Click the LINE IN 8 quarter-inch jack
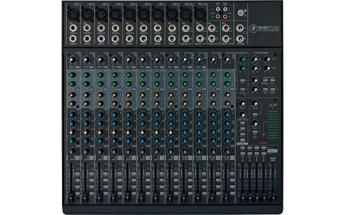The image size is (345, 215). click(x=172, y=28)
